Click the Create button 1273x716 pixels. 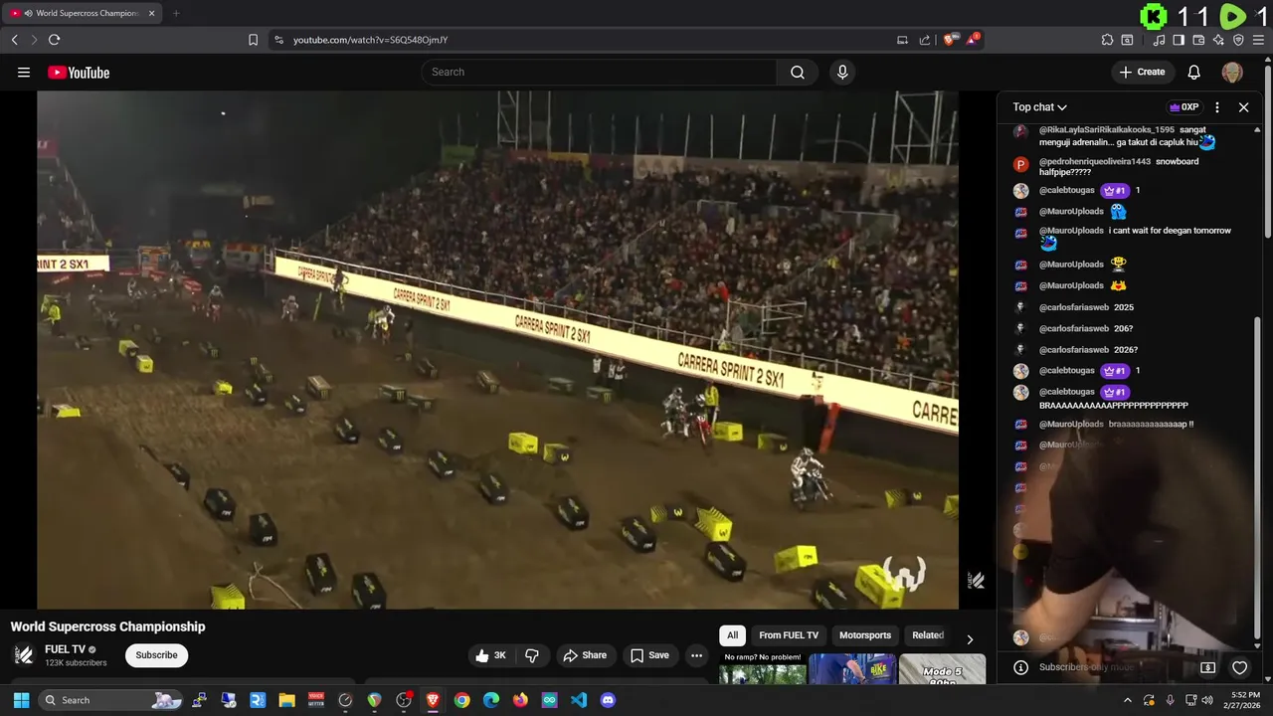[x=1142, y=72]
